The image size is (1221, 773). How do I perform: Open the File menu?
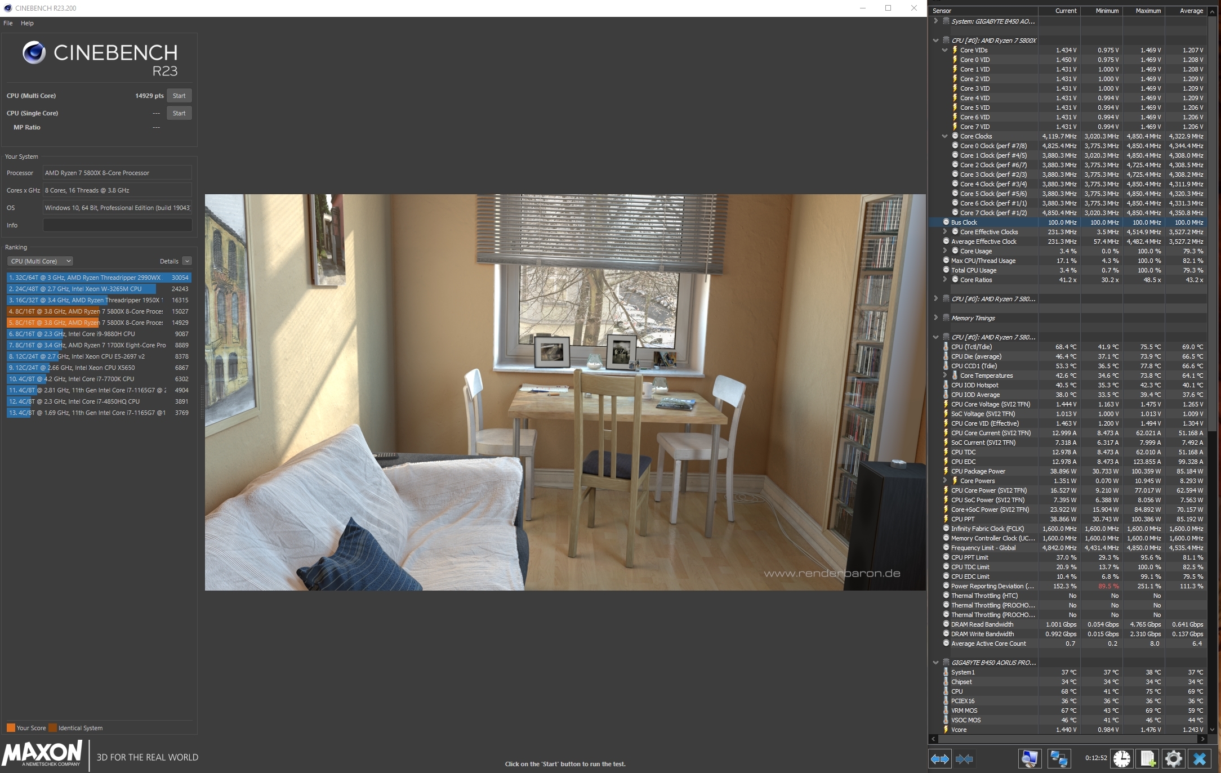pos(8,23)
